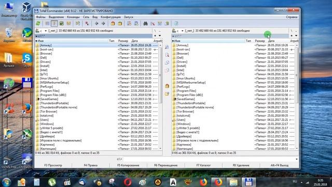332x187 pixels.
Task: Open right panel favorites hotlist button
Action: pos(292,36)
